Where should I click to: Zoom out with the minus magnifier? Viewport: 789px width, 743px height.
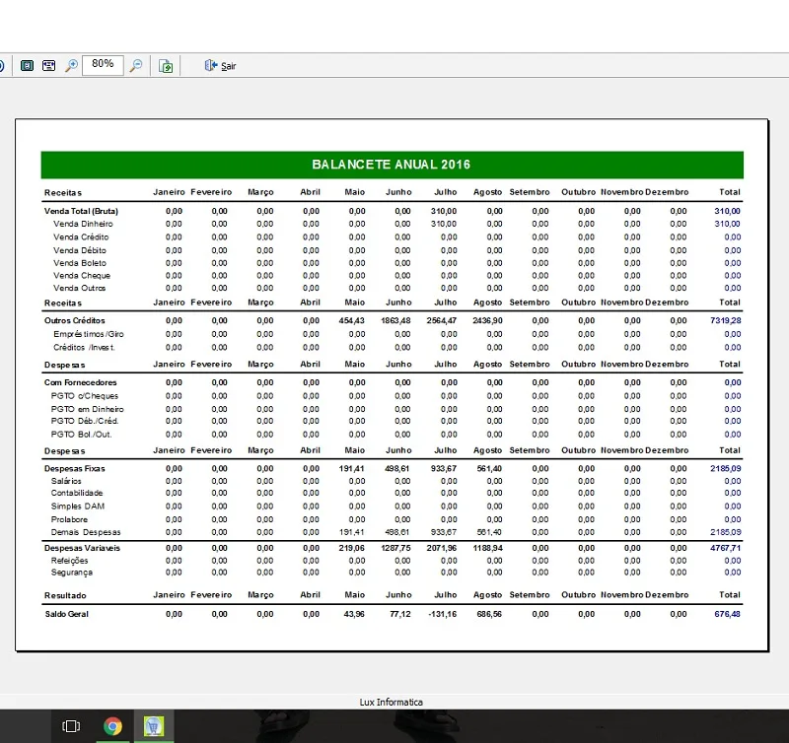click(x=136, y=66)
